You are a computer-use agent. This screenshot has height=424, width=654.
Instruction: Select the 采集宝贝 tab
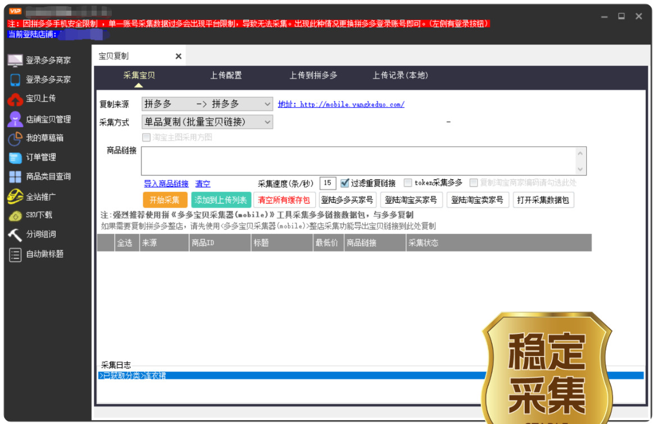[x=139, y=75]
